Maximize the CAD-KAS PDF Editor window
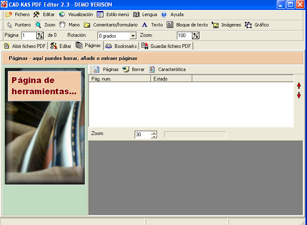Viewport: 307px width, 225px height. [290, 5]
